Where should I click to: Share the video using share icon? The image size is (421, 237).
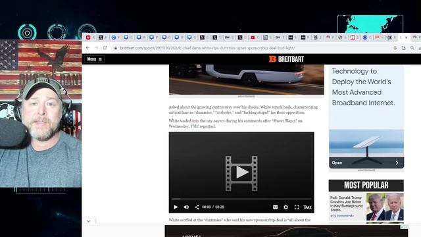(x=197, y=207)
